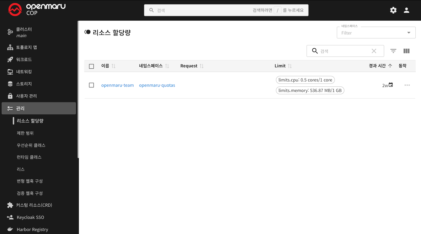This screenshot has width=421, height=234.
Task: Open the openmaru-team resource link
Action: (117, 85)
